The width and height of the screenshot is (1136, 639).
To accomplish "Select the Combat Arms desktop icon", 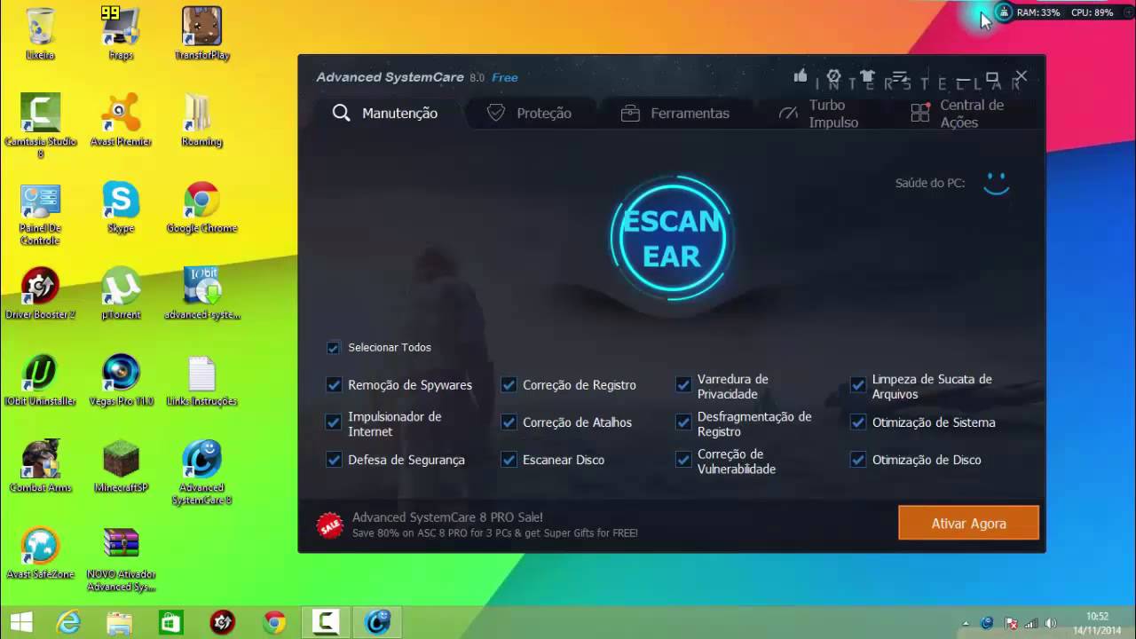I will [40, 466].
